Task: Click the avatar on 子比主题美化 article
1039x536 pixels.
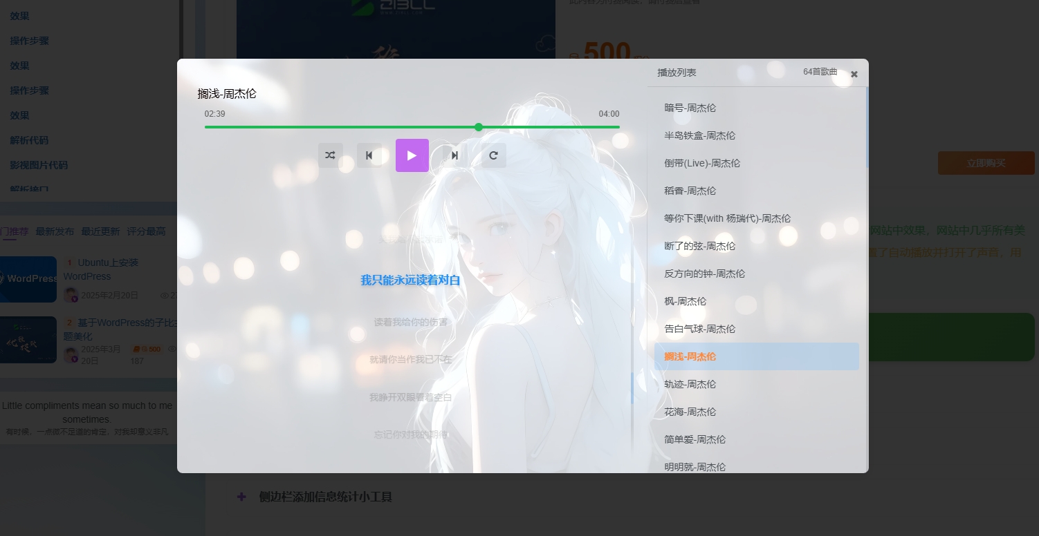Action: point(71,355)
